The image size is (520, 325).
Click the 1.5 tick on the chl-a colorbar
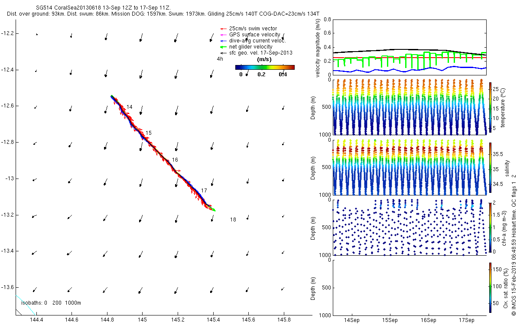497,215
